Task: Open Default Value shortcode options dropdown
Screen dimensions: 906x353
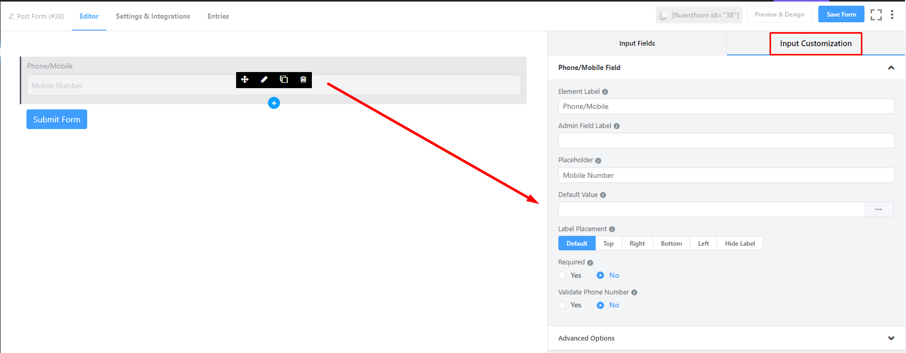Action: pyautogui.click(x=878, y=209)
